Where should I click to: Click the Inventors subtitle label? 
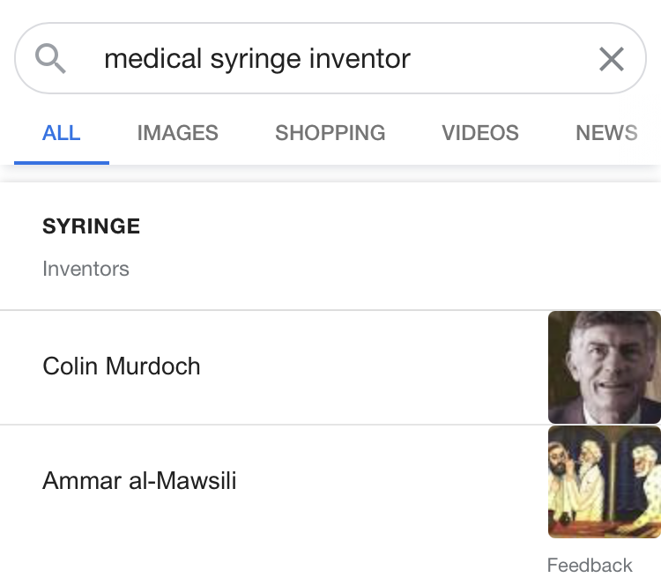coord(85,269)
